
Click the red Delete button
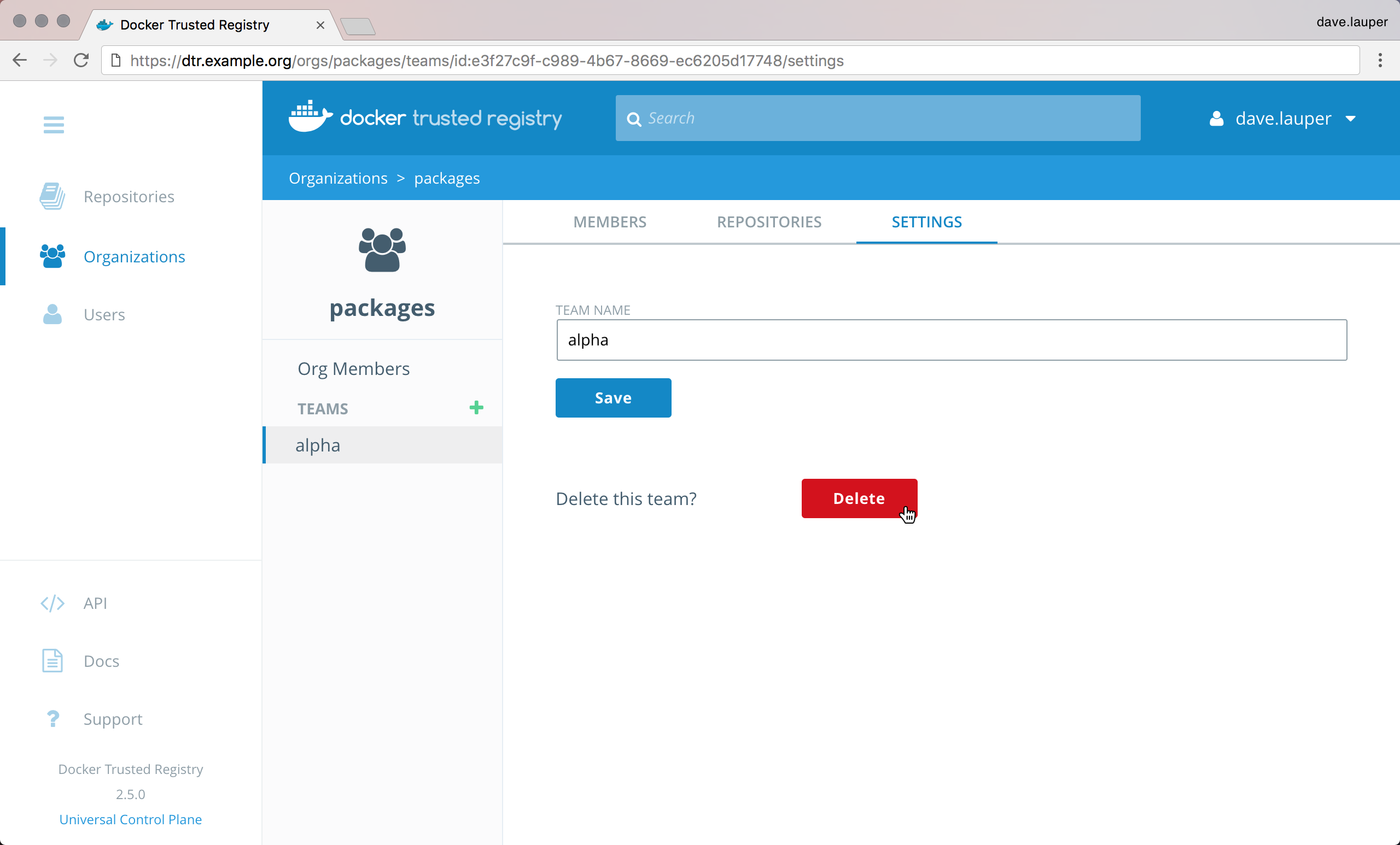859,498
